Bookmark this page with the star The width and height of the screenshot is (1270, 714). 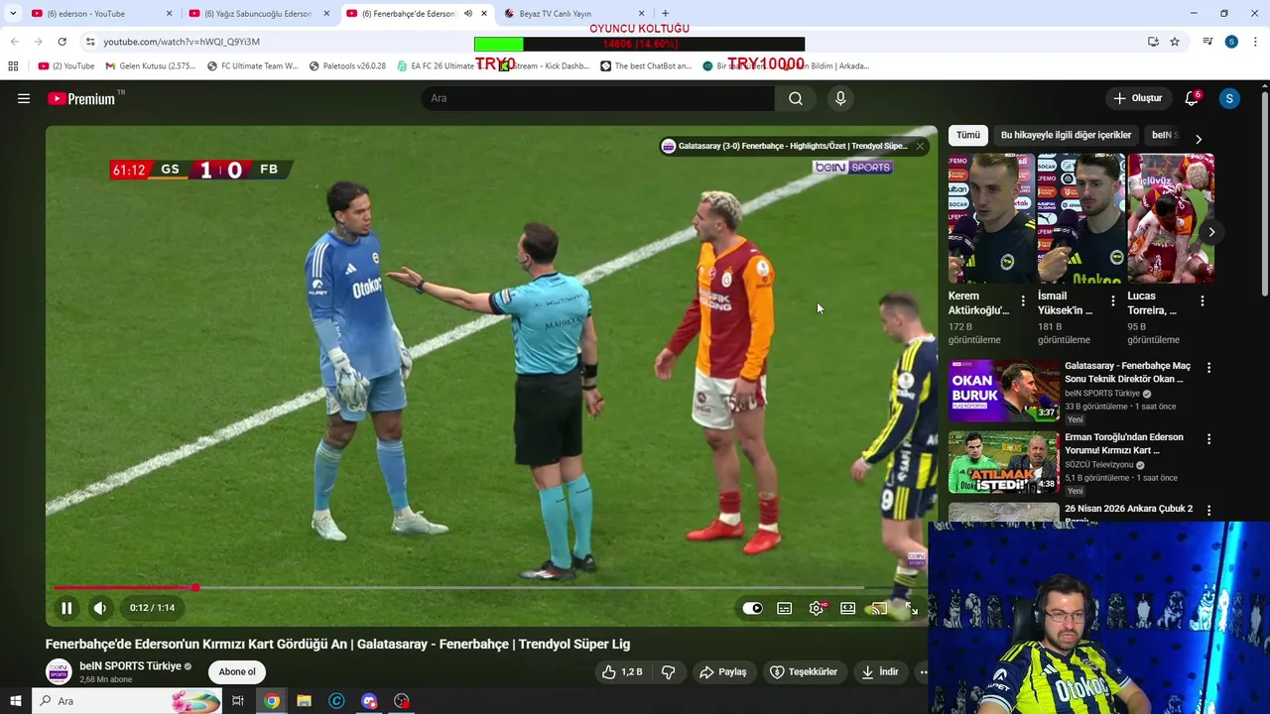coord(1175,42)
